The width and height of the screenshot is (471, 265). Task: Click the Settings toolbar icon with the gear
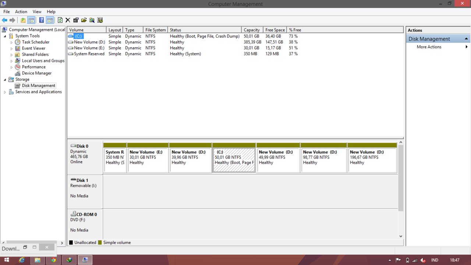tap(100, 20)
